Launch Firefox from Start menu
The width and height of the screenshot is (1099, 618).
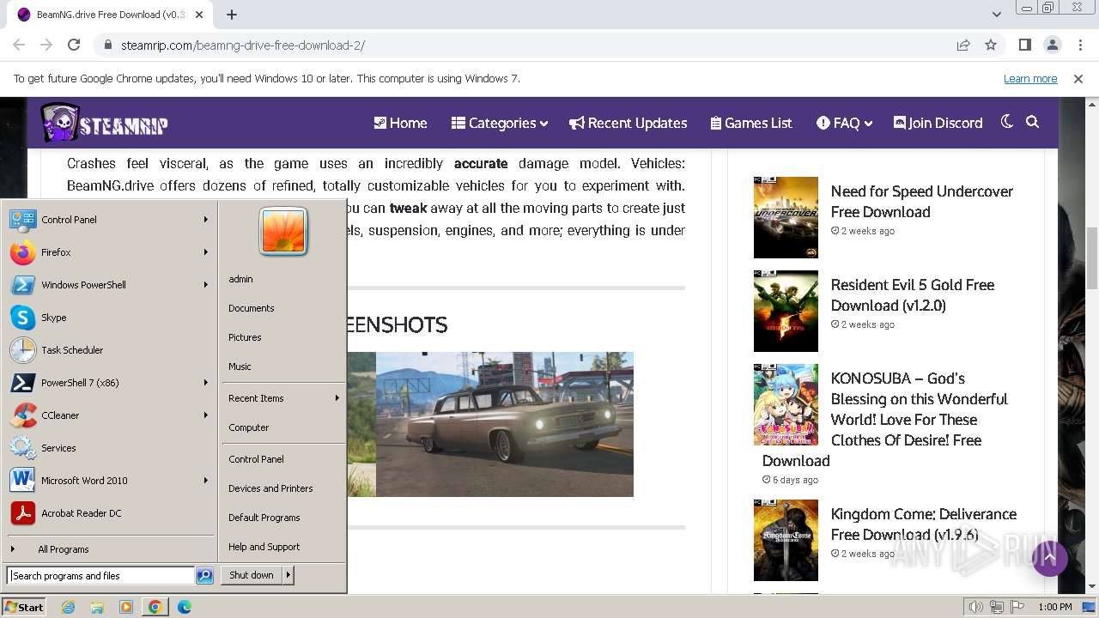109,252
